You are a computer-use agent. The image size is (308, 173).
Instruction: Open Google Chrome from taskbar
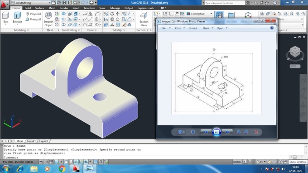point(62,168)
